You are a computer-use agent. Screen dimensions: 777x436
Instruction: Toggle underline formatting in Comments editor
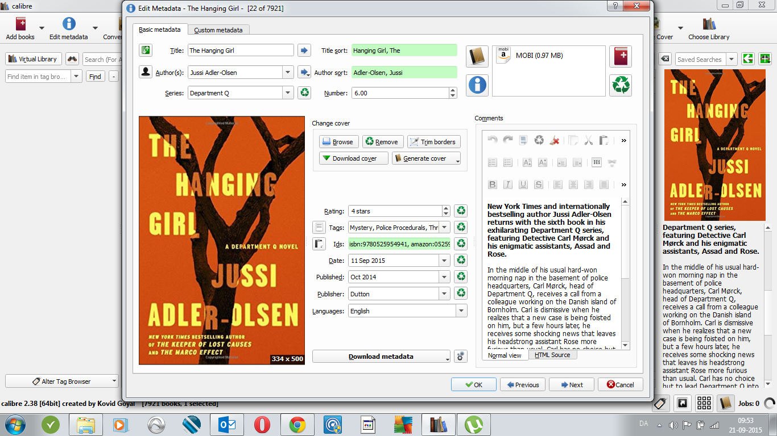(523, 185)
